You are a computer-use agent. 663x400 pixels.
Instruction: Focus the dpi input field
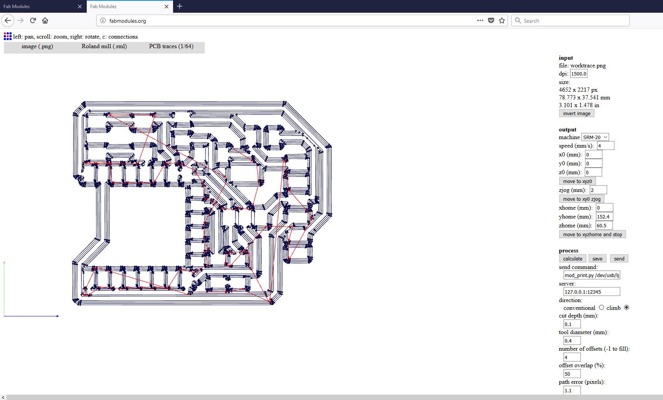point(579,74)
